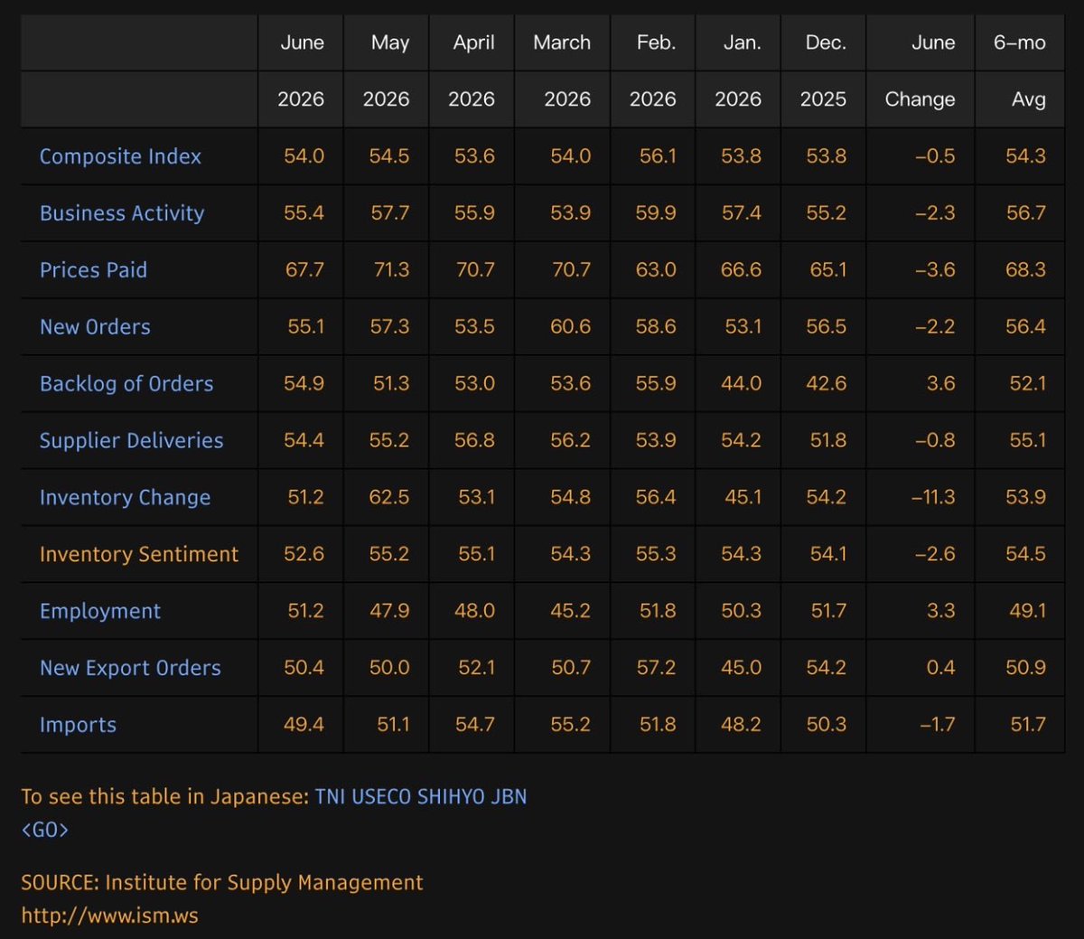
Task: Select Supplier Deliveries April value 56.8
Action: pos(474,441)
